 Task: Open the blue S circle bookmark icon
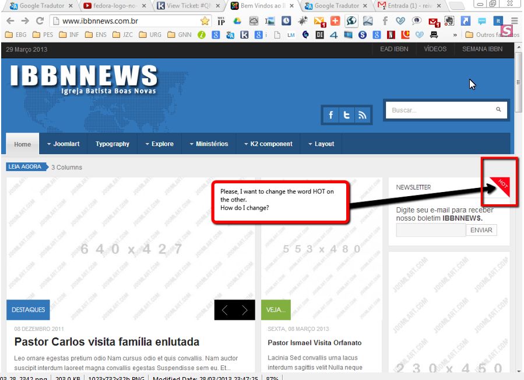[363, 35]
